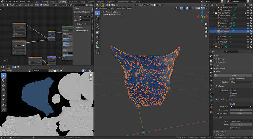The height and width of the screenshot is (139, 253).
Task: Open the Material properties tab icon
Action: (x=211, y=107)
